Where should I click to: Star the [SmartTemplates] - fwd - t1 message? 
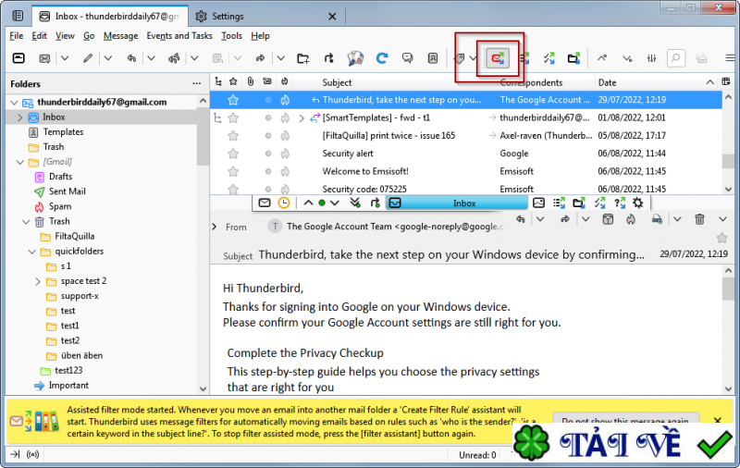click(233, 118)
